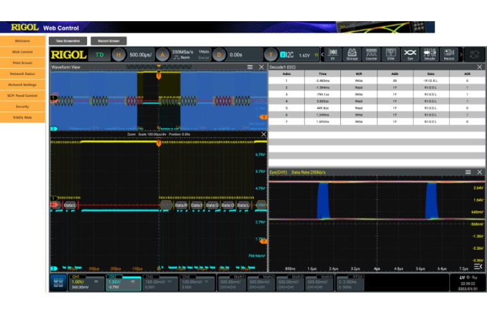The image size is (487, 324).
Task: Open the Eye diagram tool icon
Action: click(x=410, y=54)
